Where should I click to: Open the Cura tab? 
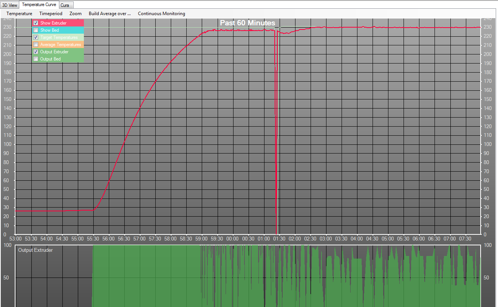pos(65,5)
